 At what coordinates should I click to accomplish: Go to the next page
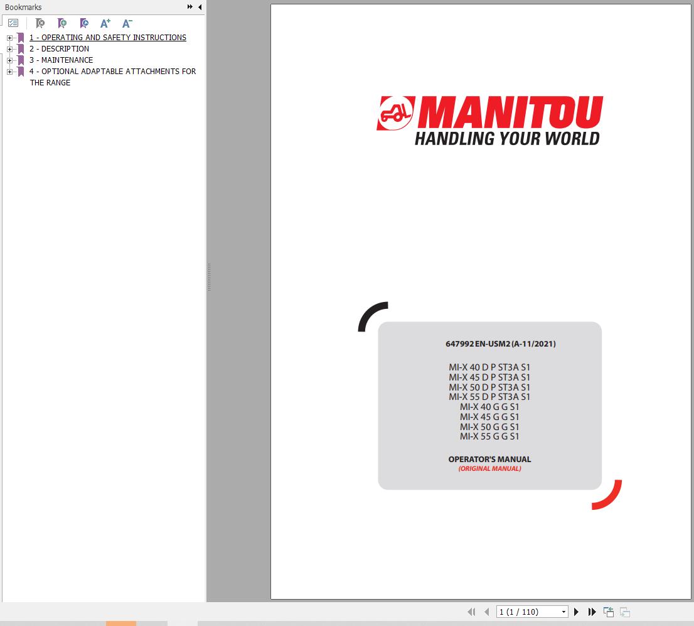(576, 612)
